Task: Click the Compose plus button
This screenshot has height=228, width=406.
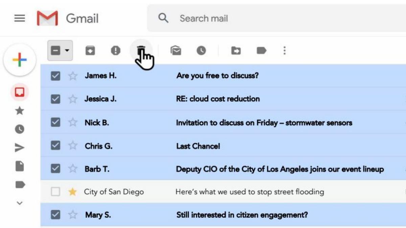Action: pos(20,60)
